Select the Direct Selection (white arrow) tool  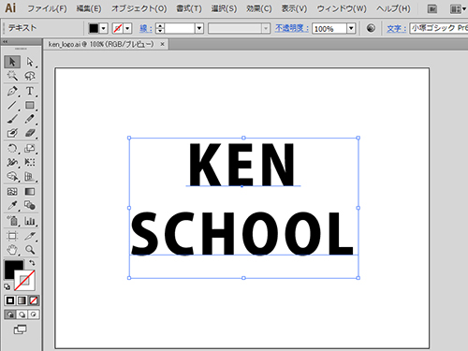pyautogui.click(x=30, y=62)
